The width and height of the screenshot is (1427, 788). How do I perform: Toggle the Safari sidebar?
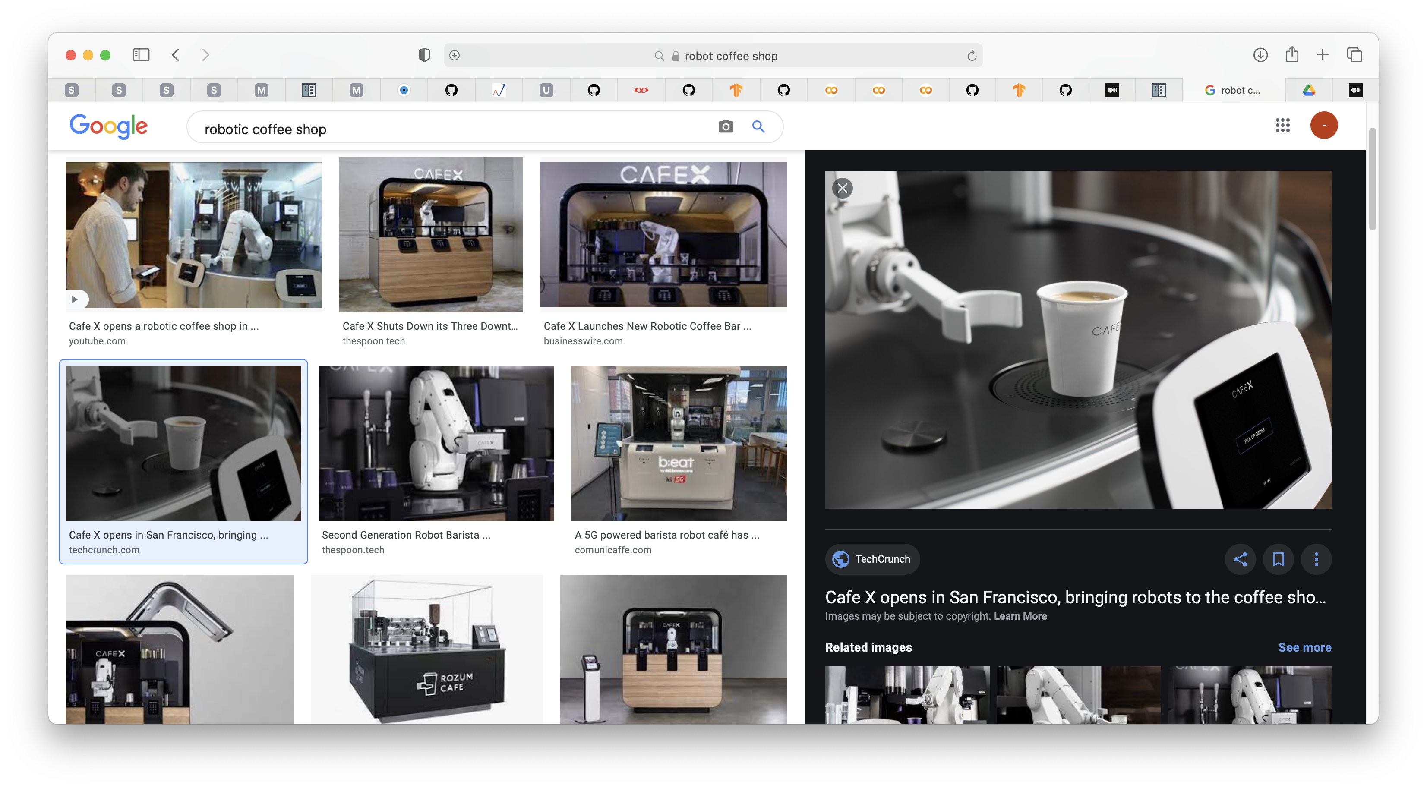[x=141, y=55]
